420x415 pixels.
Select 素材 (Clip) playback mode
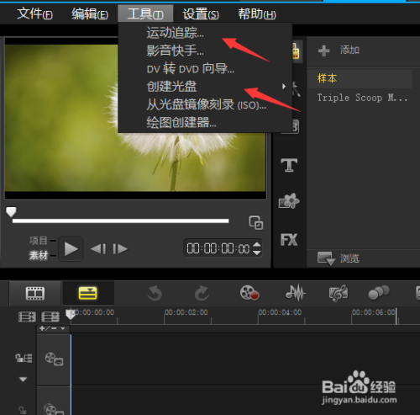click(39, 255)
